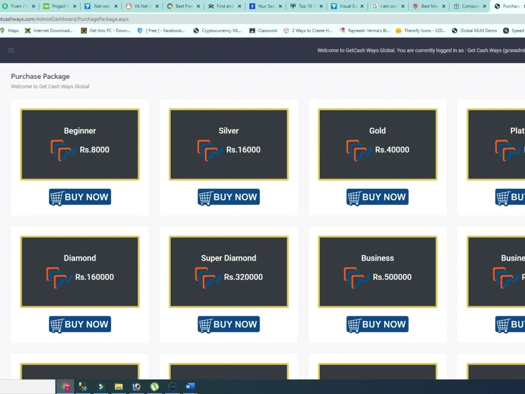Switch to the Your Sea browser tab
The width and height of the screenshot is (525, 394).
coord(266,6)
